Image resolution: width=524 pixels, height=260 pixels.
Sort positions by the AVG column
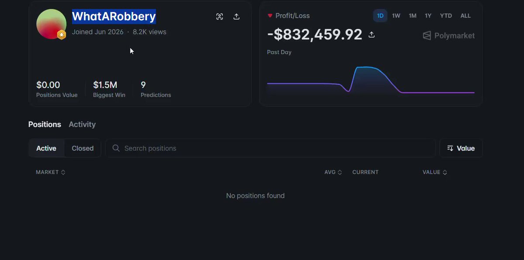point(333,172)
